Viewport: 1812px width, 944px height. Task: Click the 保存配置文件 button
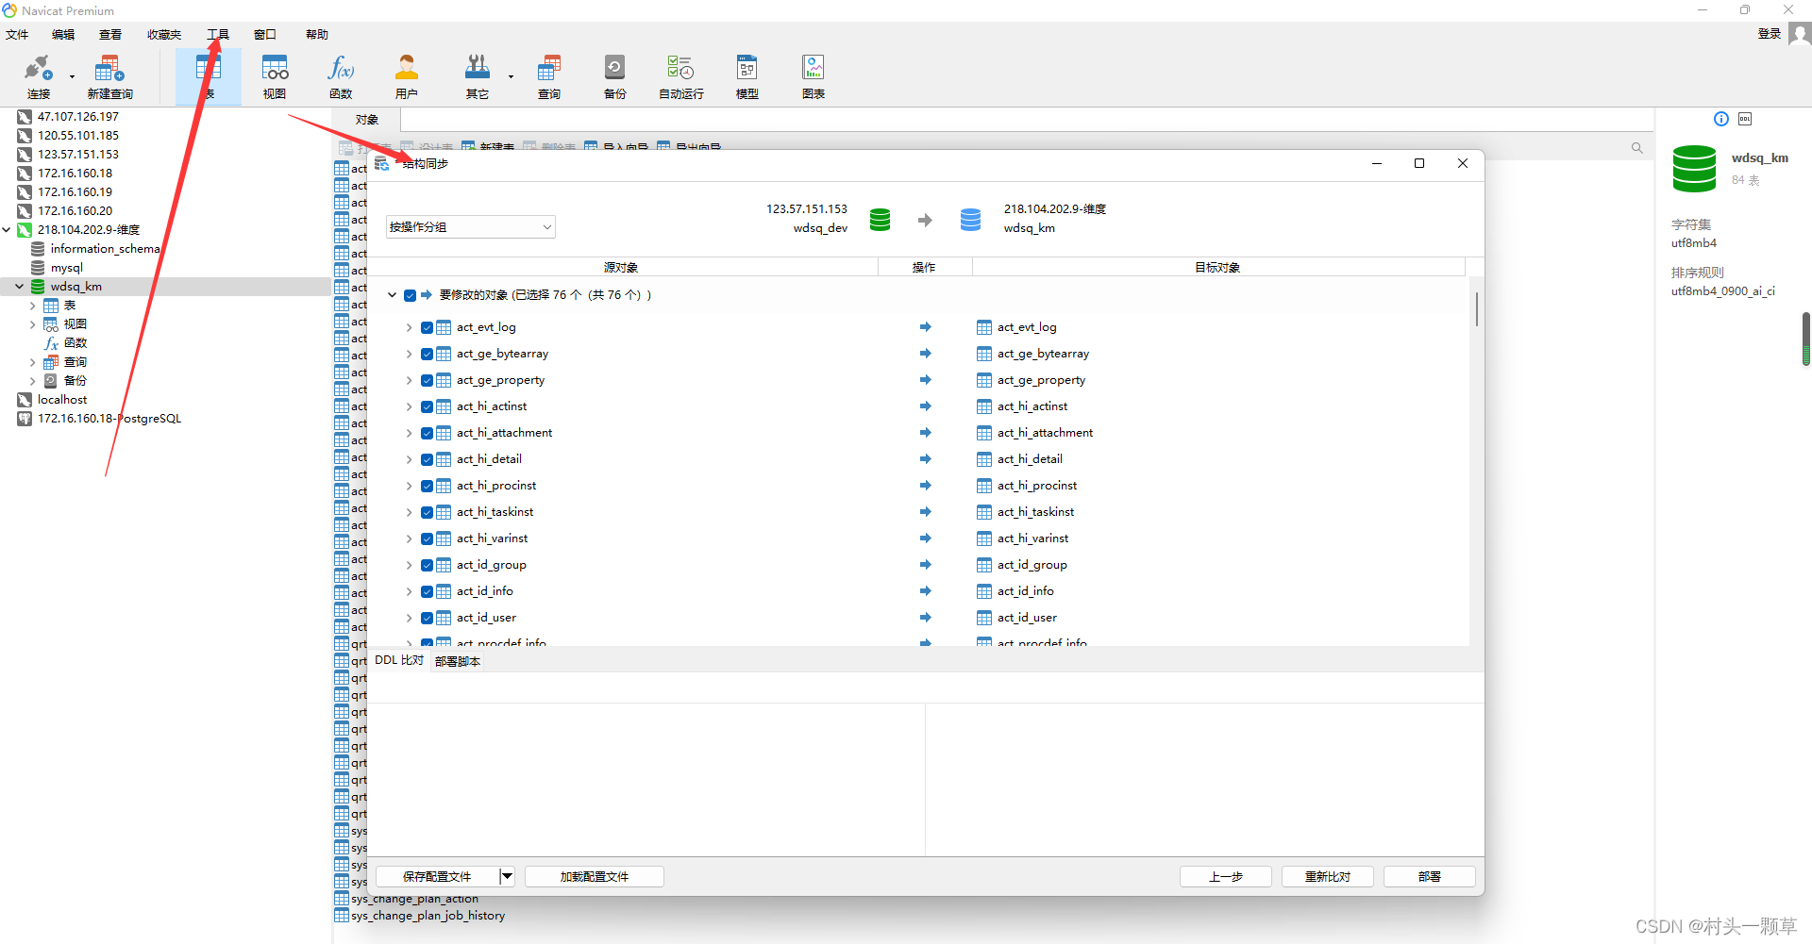(437, 877)
